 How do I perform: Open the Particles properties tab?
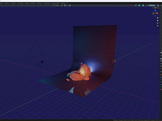point(161,80)
